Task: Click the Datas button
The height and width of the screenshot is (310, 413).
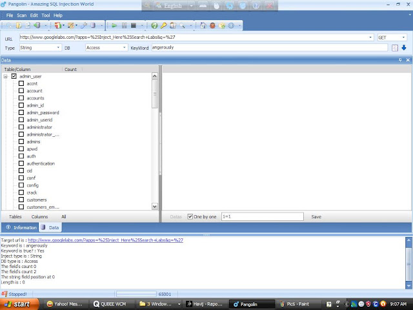Action: point(176,217)
